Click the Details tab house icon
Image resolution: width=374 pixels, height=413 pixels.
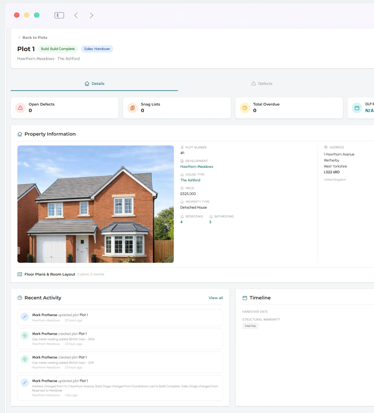pos(87,83)
